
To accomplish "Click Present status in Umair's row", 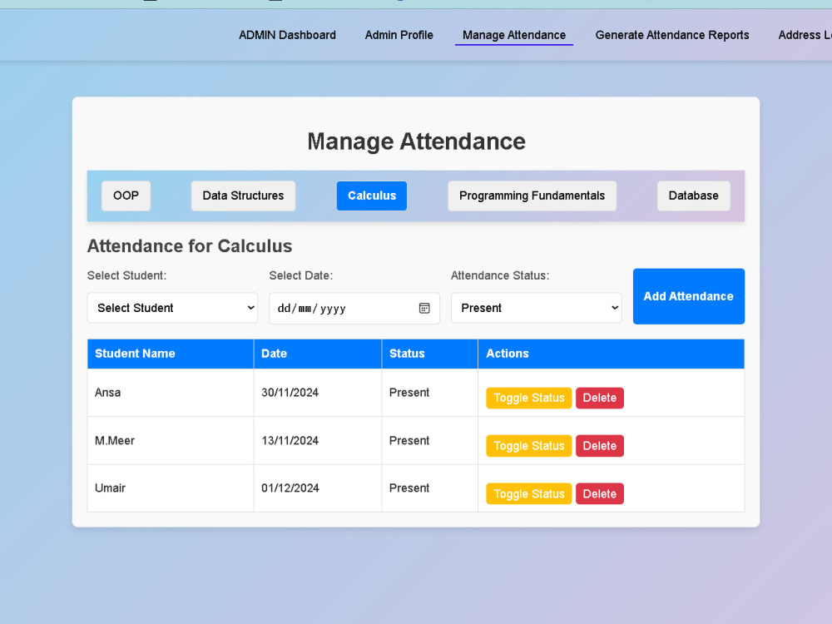I will point(430,488).
